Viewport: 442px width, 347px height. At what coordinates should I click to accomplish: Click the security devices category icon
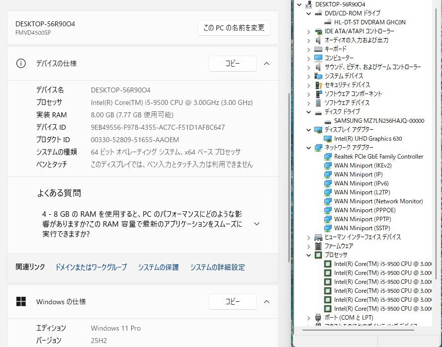click(318, 85)
